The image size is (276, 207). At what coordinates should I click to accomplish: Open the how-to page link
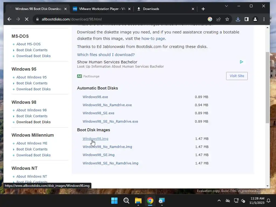coord(153,39)
